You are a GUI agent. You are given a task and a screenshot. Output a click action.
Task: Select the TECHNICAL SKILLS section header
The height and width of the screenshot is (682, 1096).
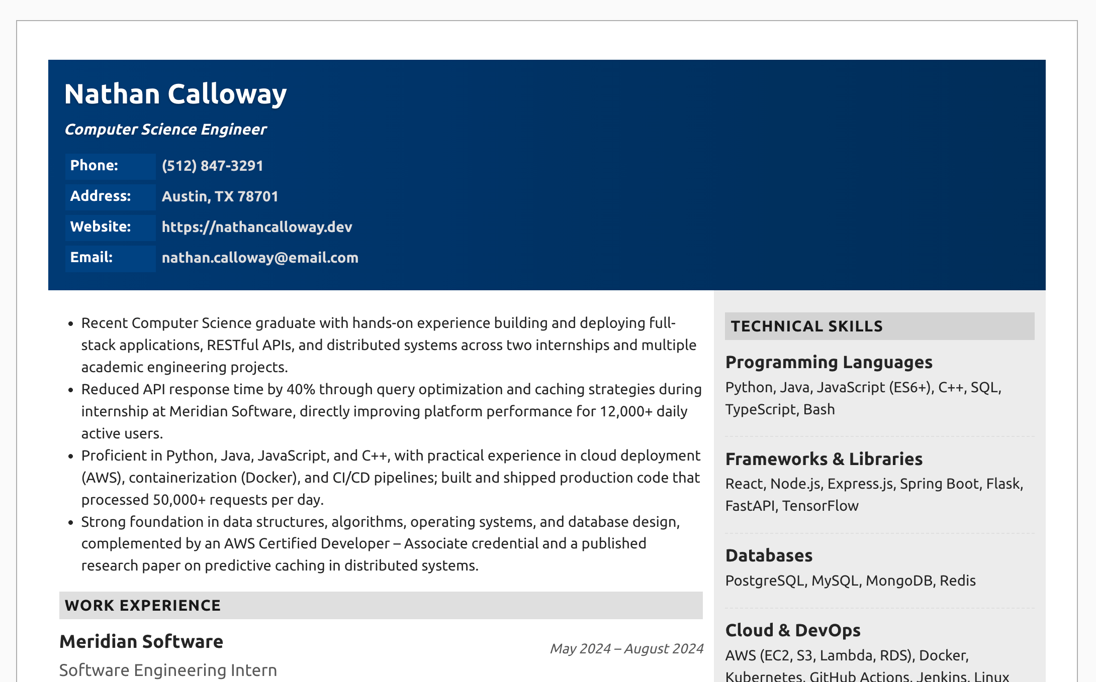click(879, 326)
